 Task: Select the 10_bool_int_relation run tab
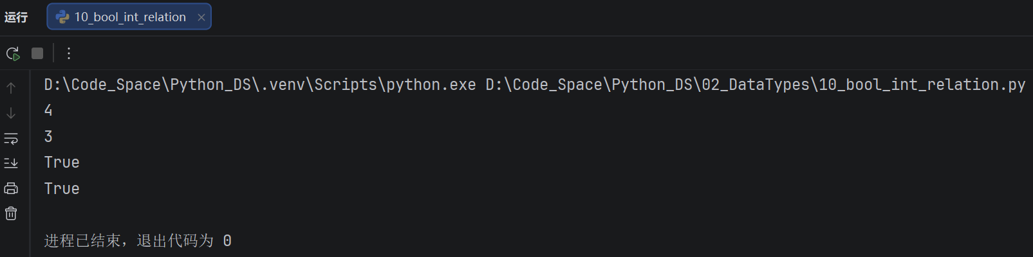pyautogui.click(x=129, y=17)
